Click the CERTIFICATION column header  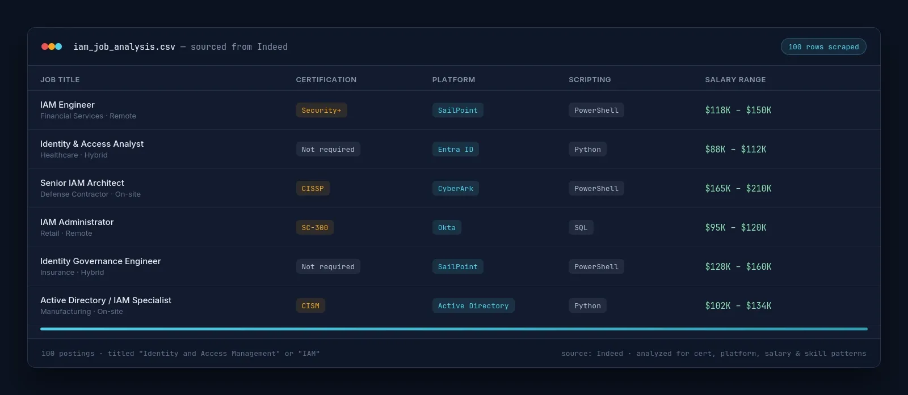326,80
